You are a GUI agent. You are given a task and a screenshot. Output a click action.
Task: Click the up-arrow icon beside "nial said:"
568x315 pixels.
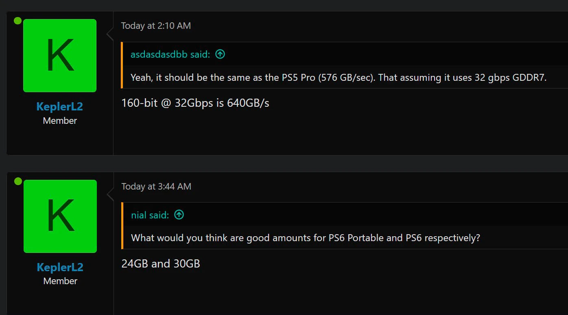pos(179,215)
